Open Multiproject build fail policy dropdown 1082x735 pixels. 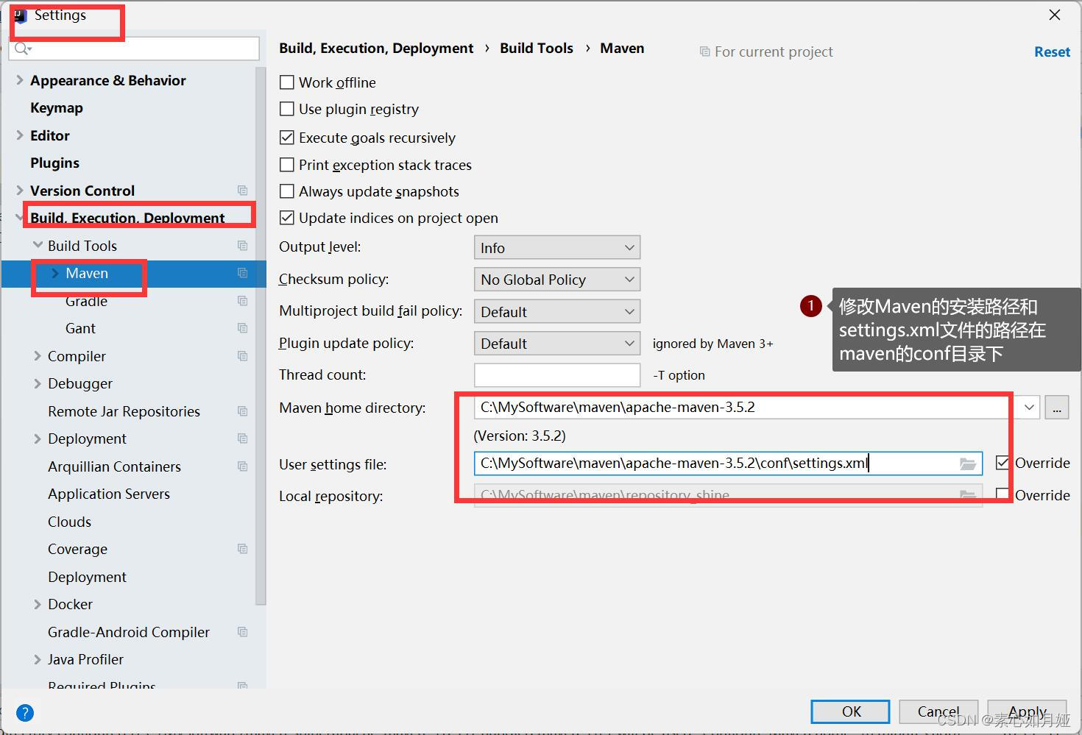(x=557, y=312)
